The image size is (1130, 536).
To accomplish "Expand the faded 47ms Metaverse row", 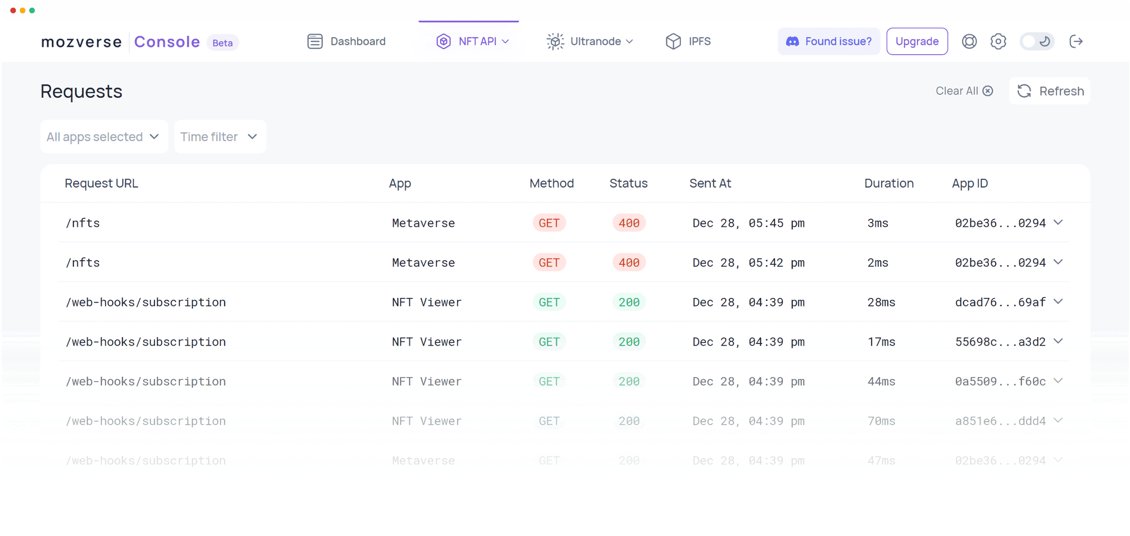I will tap(1058, 460).
